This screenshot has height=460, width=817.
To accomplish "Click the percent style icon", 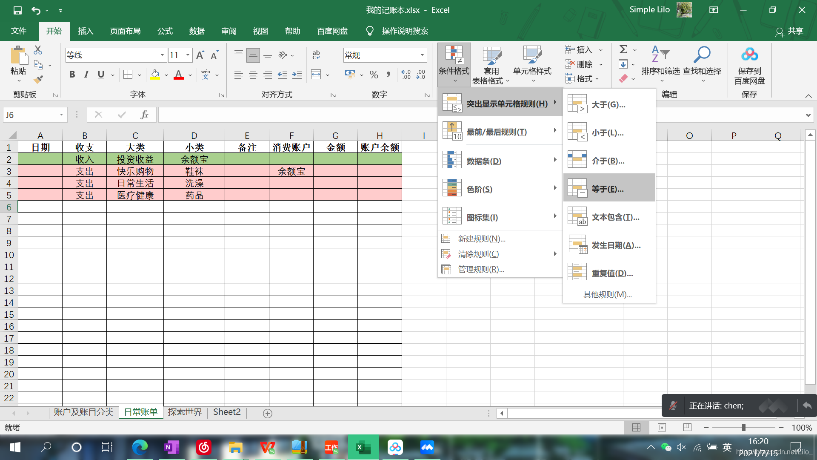I will point(374,75).
